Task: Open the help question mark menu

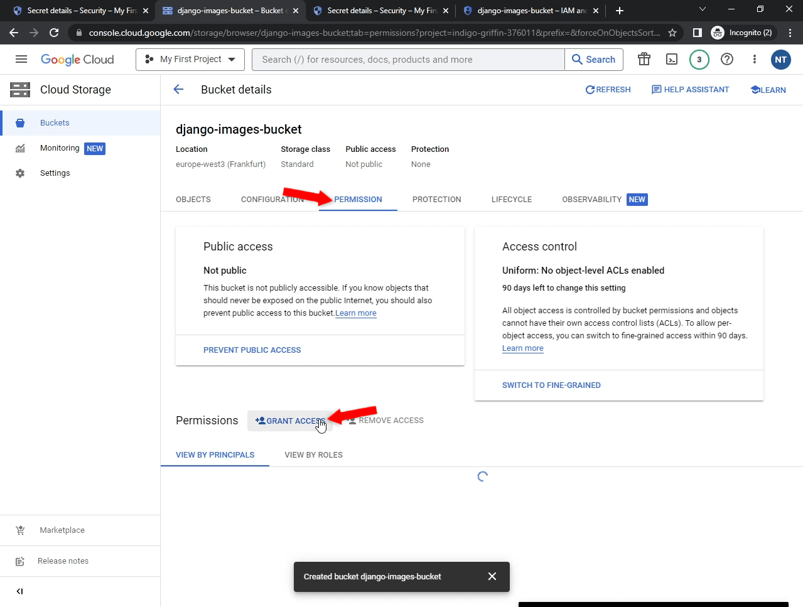Action: point(726,59)
